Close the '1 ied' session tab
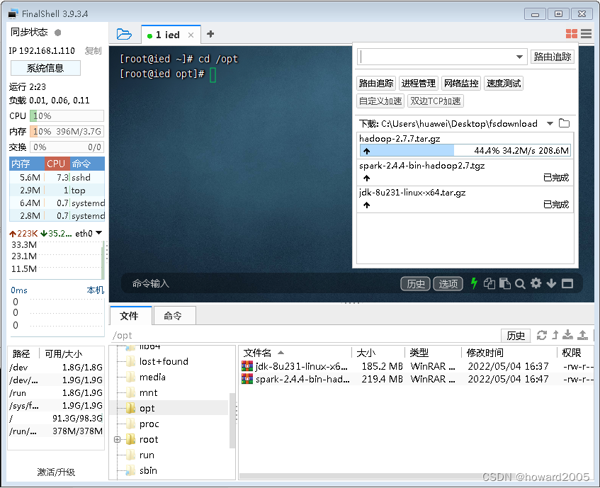This screenshot has width=600, height=488. [x=191, y=35]
